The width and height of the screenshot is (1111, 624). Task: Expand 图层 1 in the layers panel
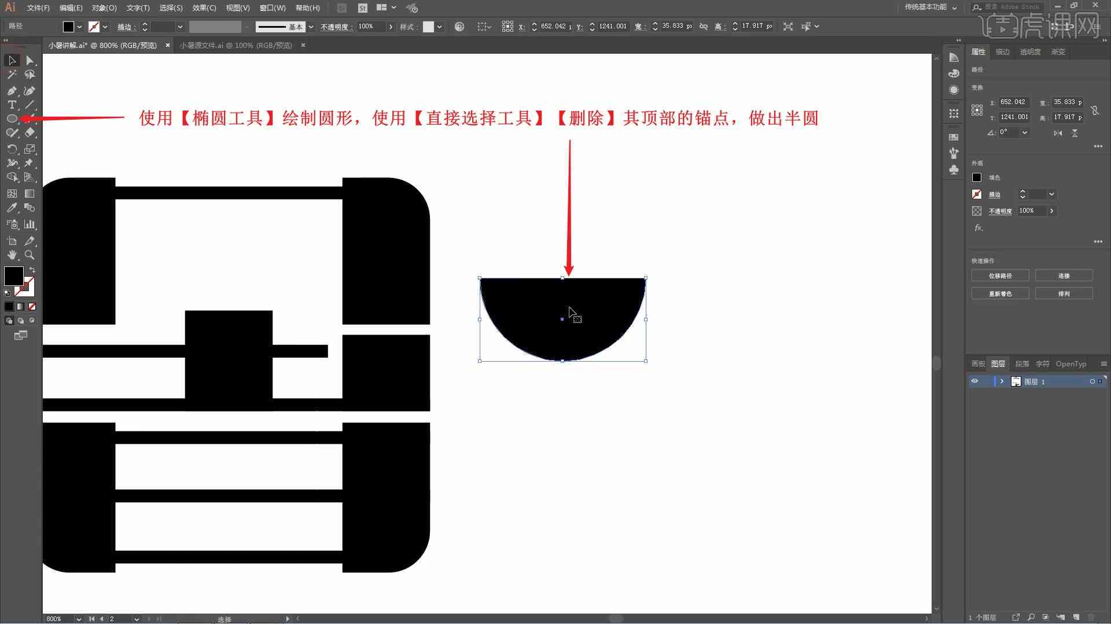tap(1002, 381)
